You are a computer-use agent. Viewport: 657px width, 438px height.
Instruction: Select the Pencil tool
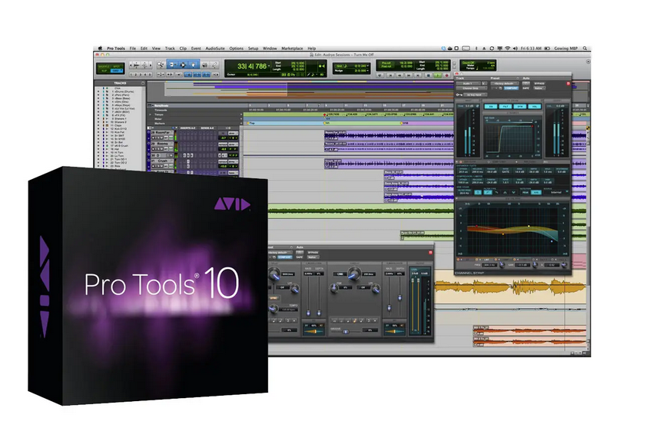pos(215,65)
